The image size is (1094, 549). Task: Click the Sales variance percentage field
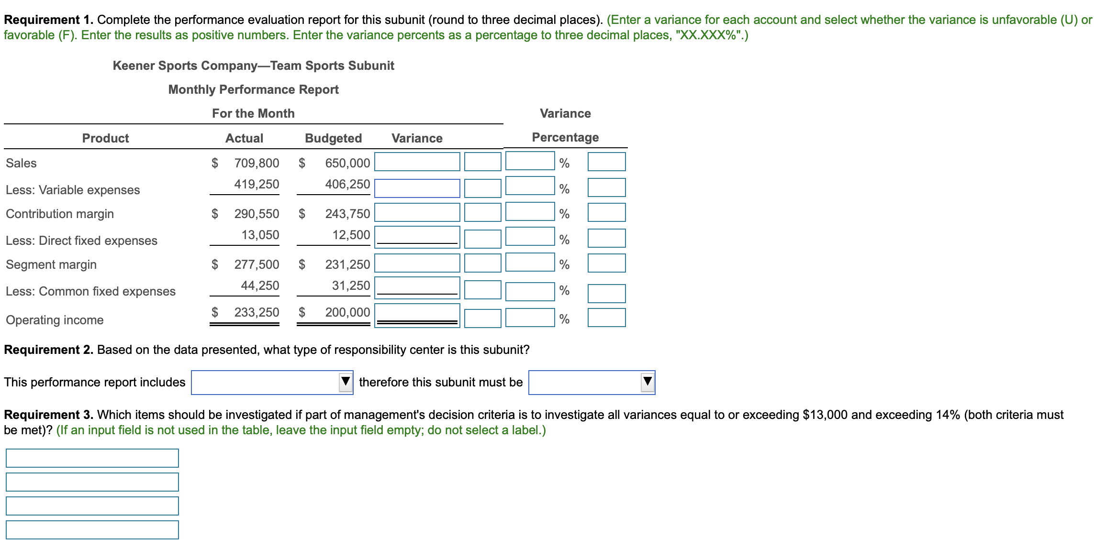tap(530, 161)
